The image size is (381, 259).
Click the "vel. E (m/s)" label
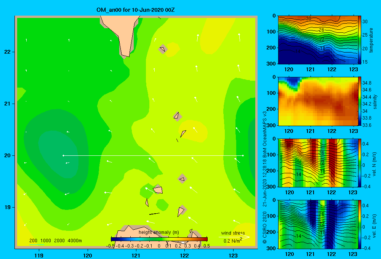[375, 226]
